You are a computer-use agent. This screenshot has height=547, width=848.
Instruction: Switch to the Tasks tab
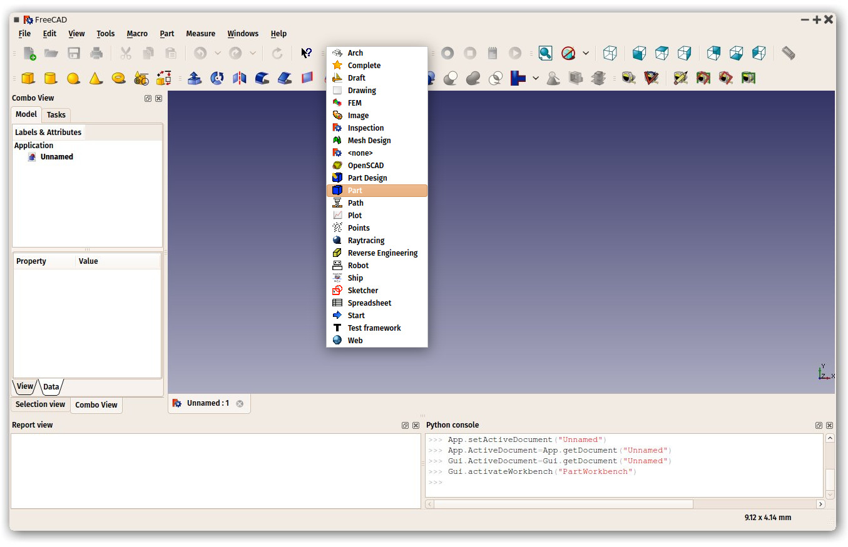pos(56,115)
